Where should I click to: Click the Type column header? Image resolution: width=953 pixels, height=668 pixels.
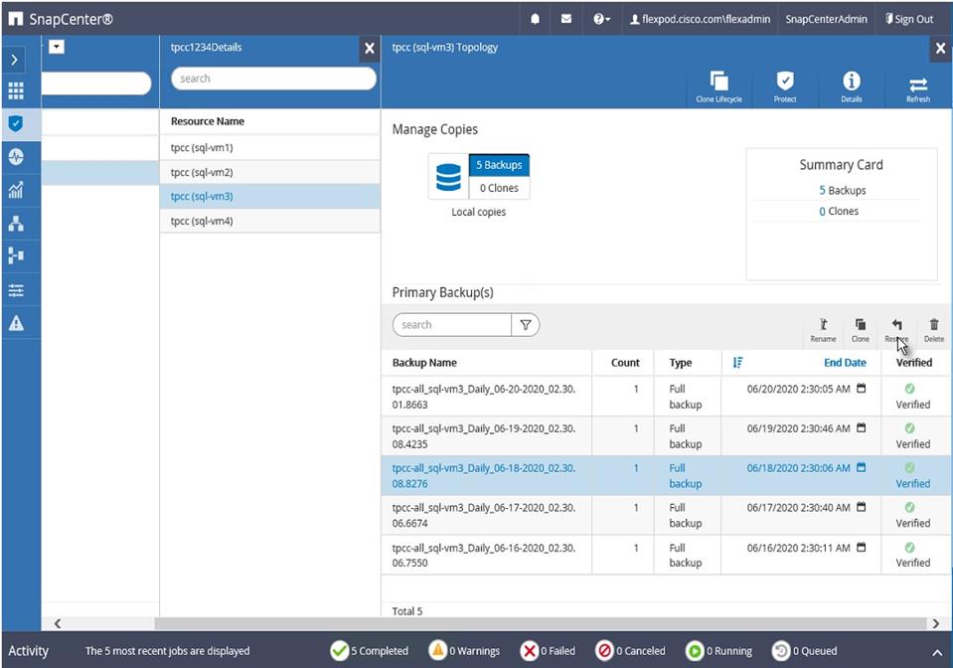point(680,363)
